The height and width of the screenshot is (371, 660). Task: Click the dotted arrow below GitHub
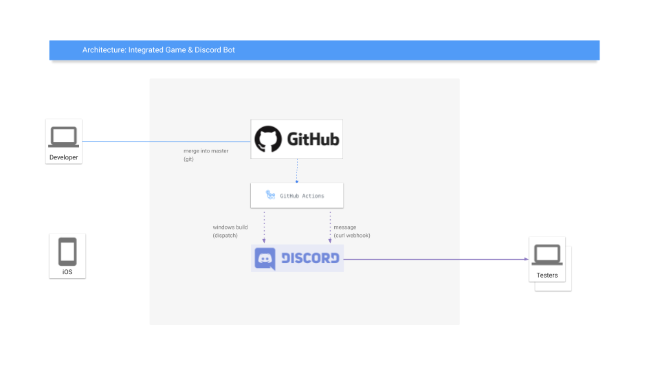[x=297, y=171]
